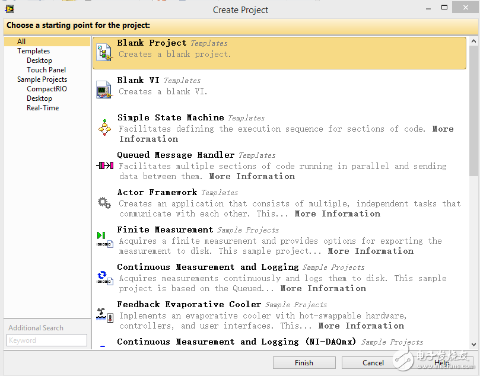The image size is (480, 376).
Task: Click the Cancel button
Action: (373, 362)
